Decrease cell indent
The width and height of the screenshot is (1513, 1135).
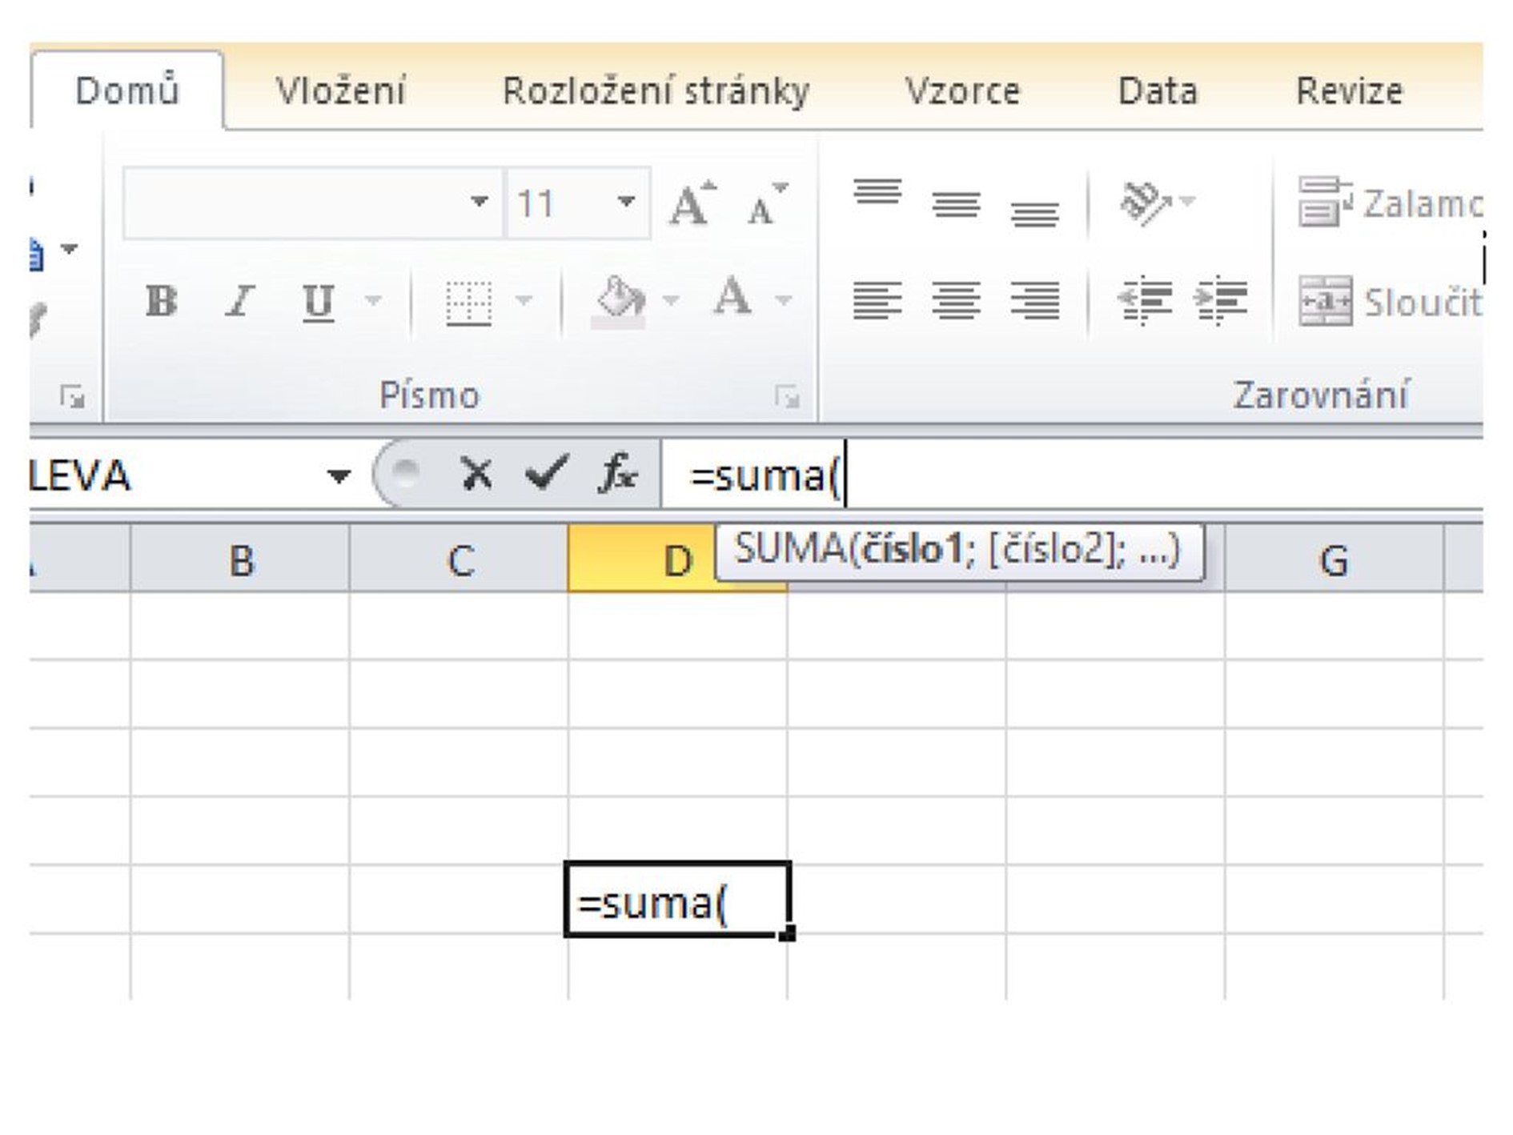[x=1144, y=301]
